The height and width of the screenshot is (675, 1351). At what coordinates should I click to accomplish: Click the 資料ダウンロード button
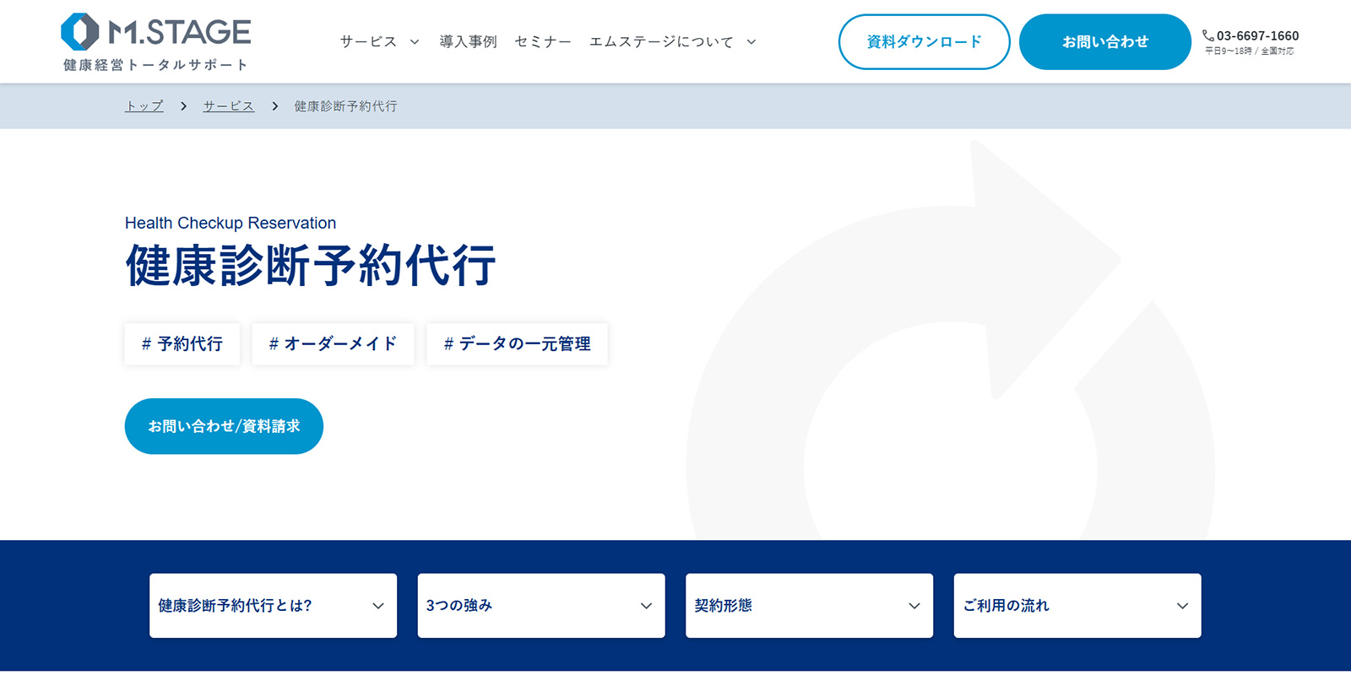[x=924, y=42]
